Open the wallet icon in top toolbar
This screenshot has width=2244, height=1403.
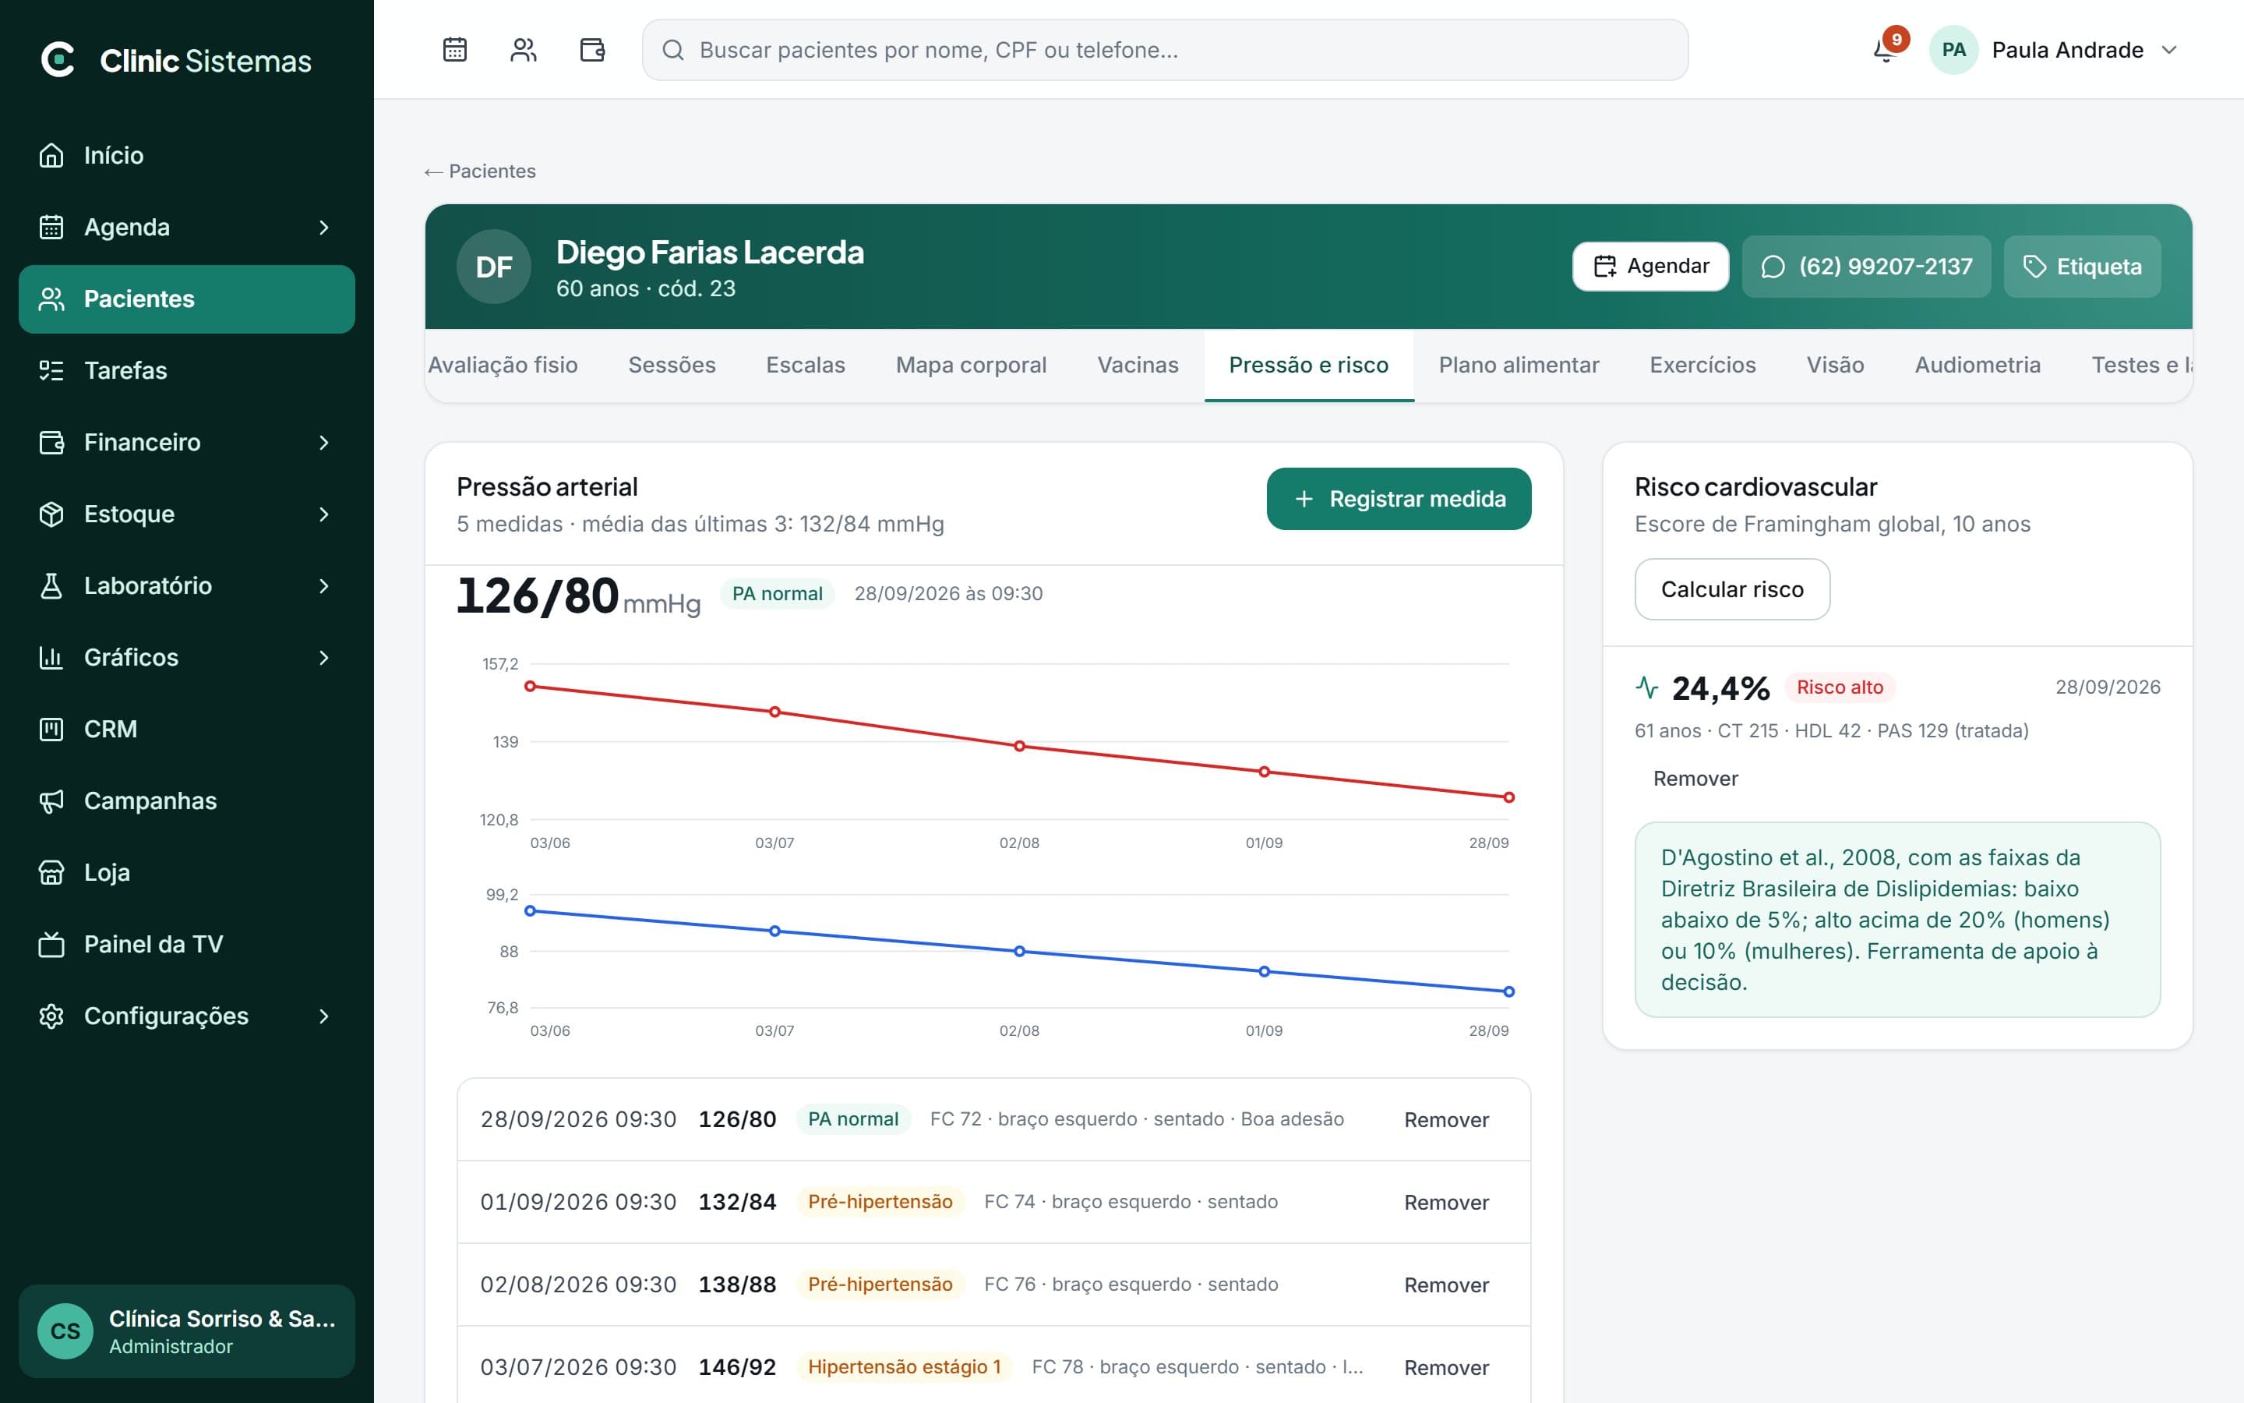point(591,49)
